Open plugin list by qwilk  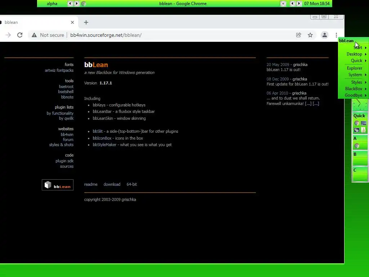[66, 118]
